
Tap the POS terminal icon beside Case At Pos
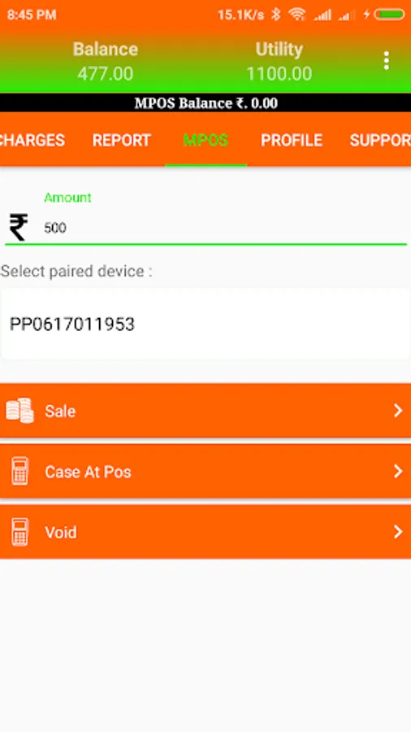(x=19, y=471)
